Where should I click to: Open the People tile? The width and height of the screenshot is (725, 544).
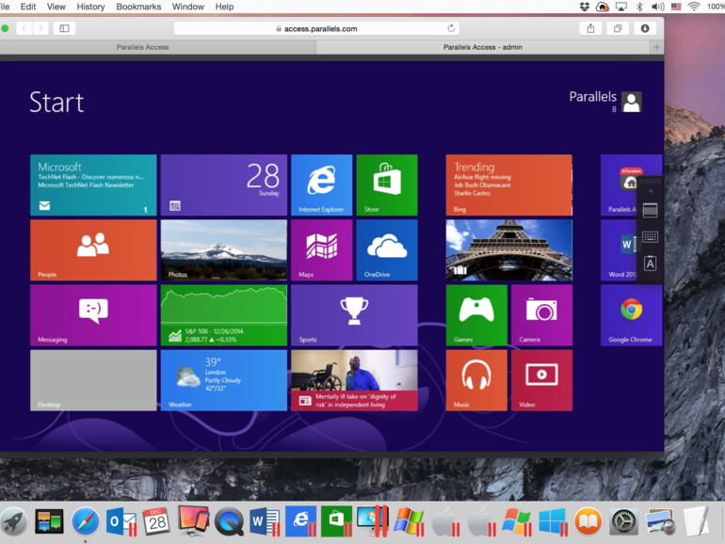click(93, 250)
